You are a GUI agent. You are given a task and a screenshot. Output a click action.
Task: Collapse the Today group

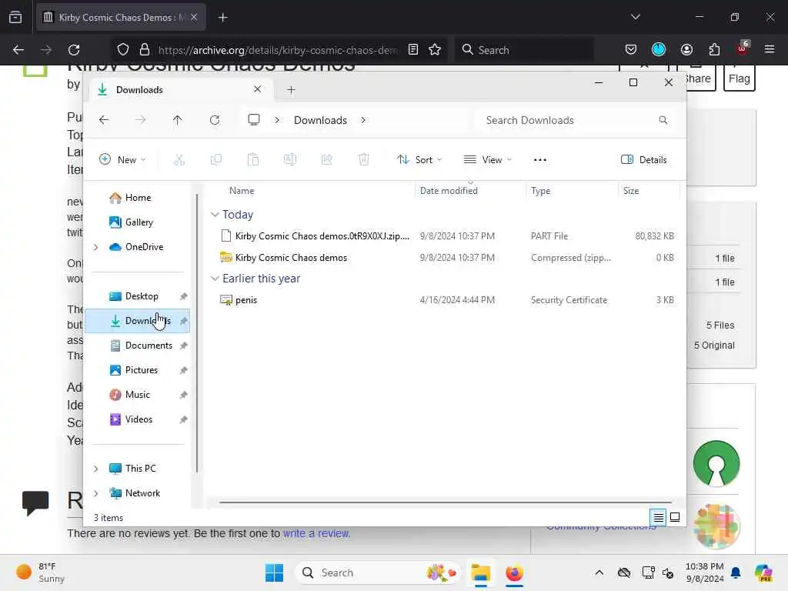[x=215, y=215]
